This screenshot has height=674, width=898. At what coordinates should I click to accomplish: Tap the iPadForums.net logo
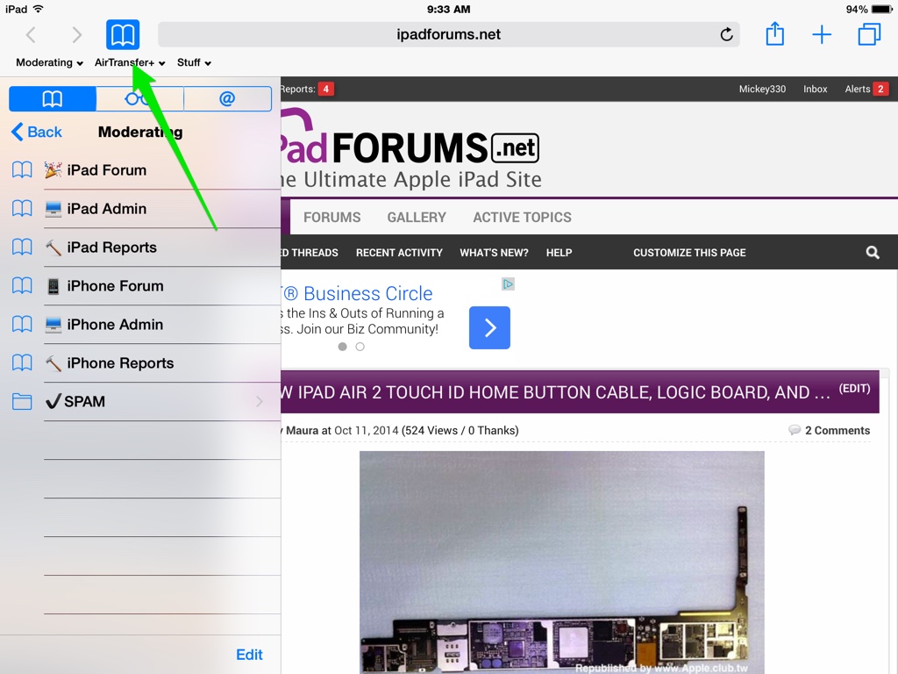click(x=410, y=147)
